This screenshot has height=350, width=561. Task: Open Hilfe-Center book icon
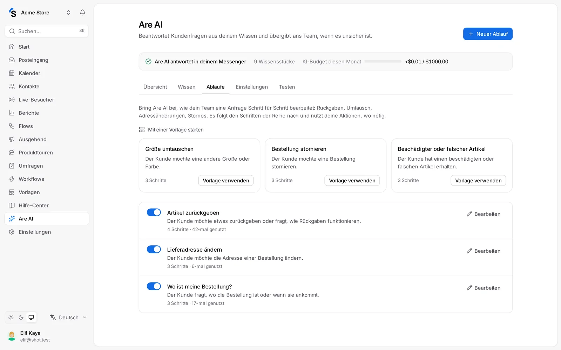click(x=12, y=205)
